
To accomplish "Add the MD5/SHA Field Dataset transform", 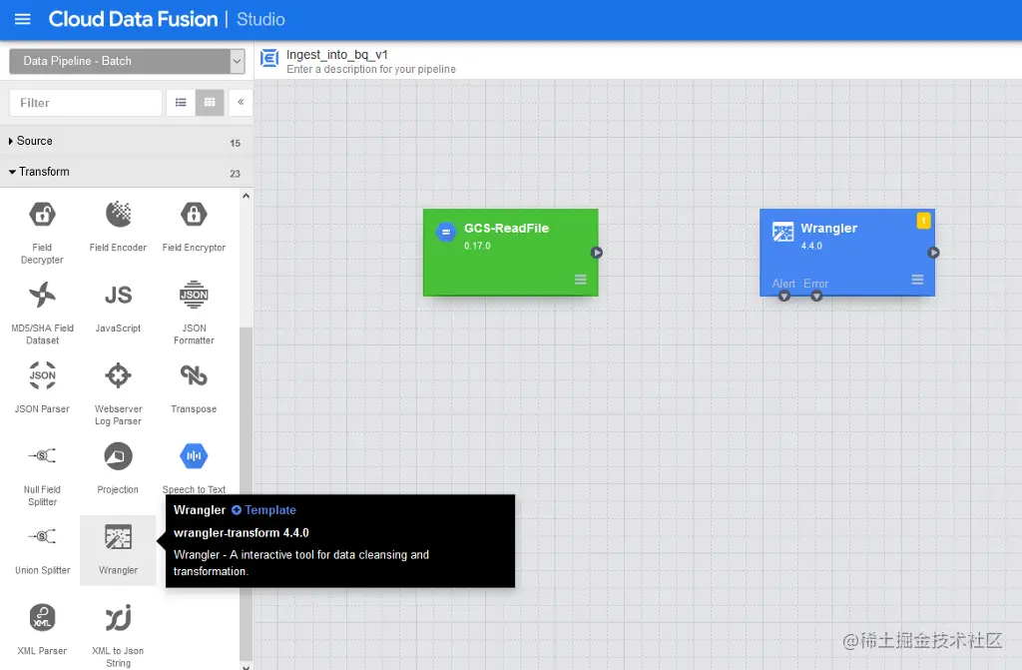I will (x=42, y=314).
